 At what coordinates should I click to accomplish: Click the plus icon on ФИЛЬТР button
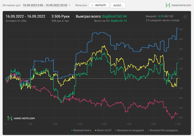click(92, 5)
